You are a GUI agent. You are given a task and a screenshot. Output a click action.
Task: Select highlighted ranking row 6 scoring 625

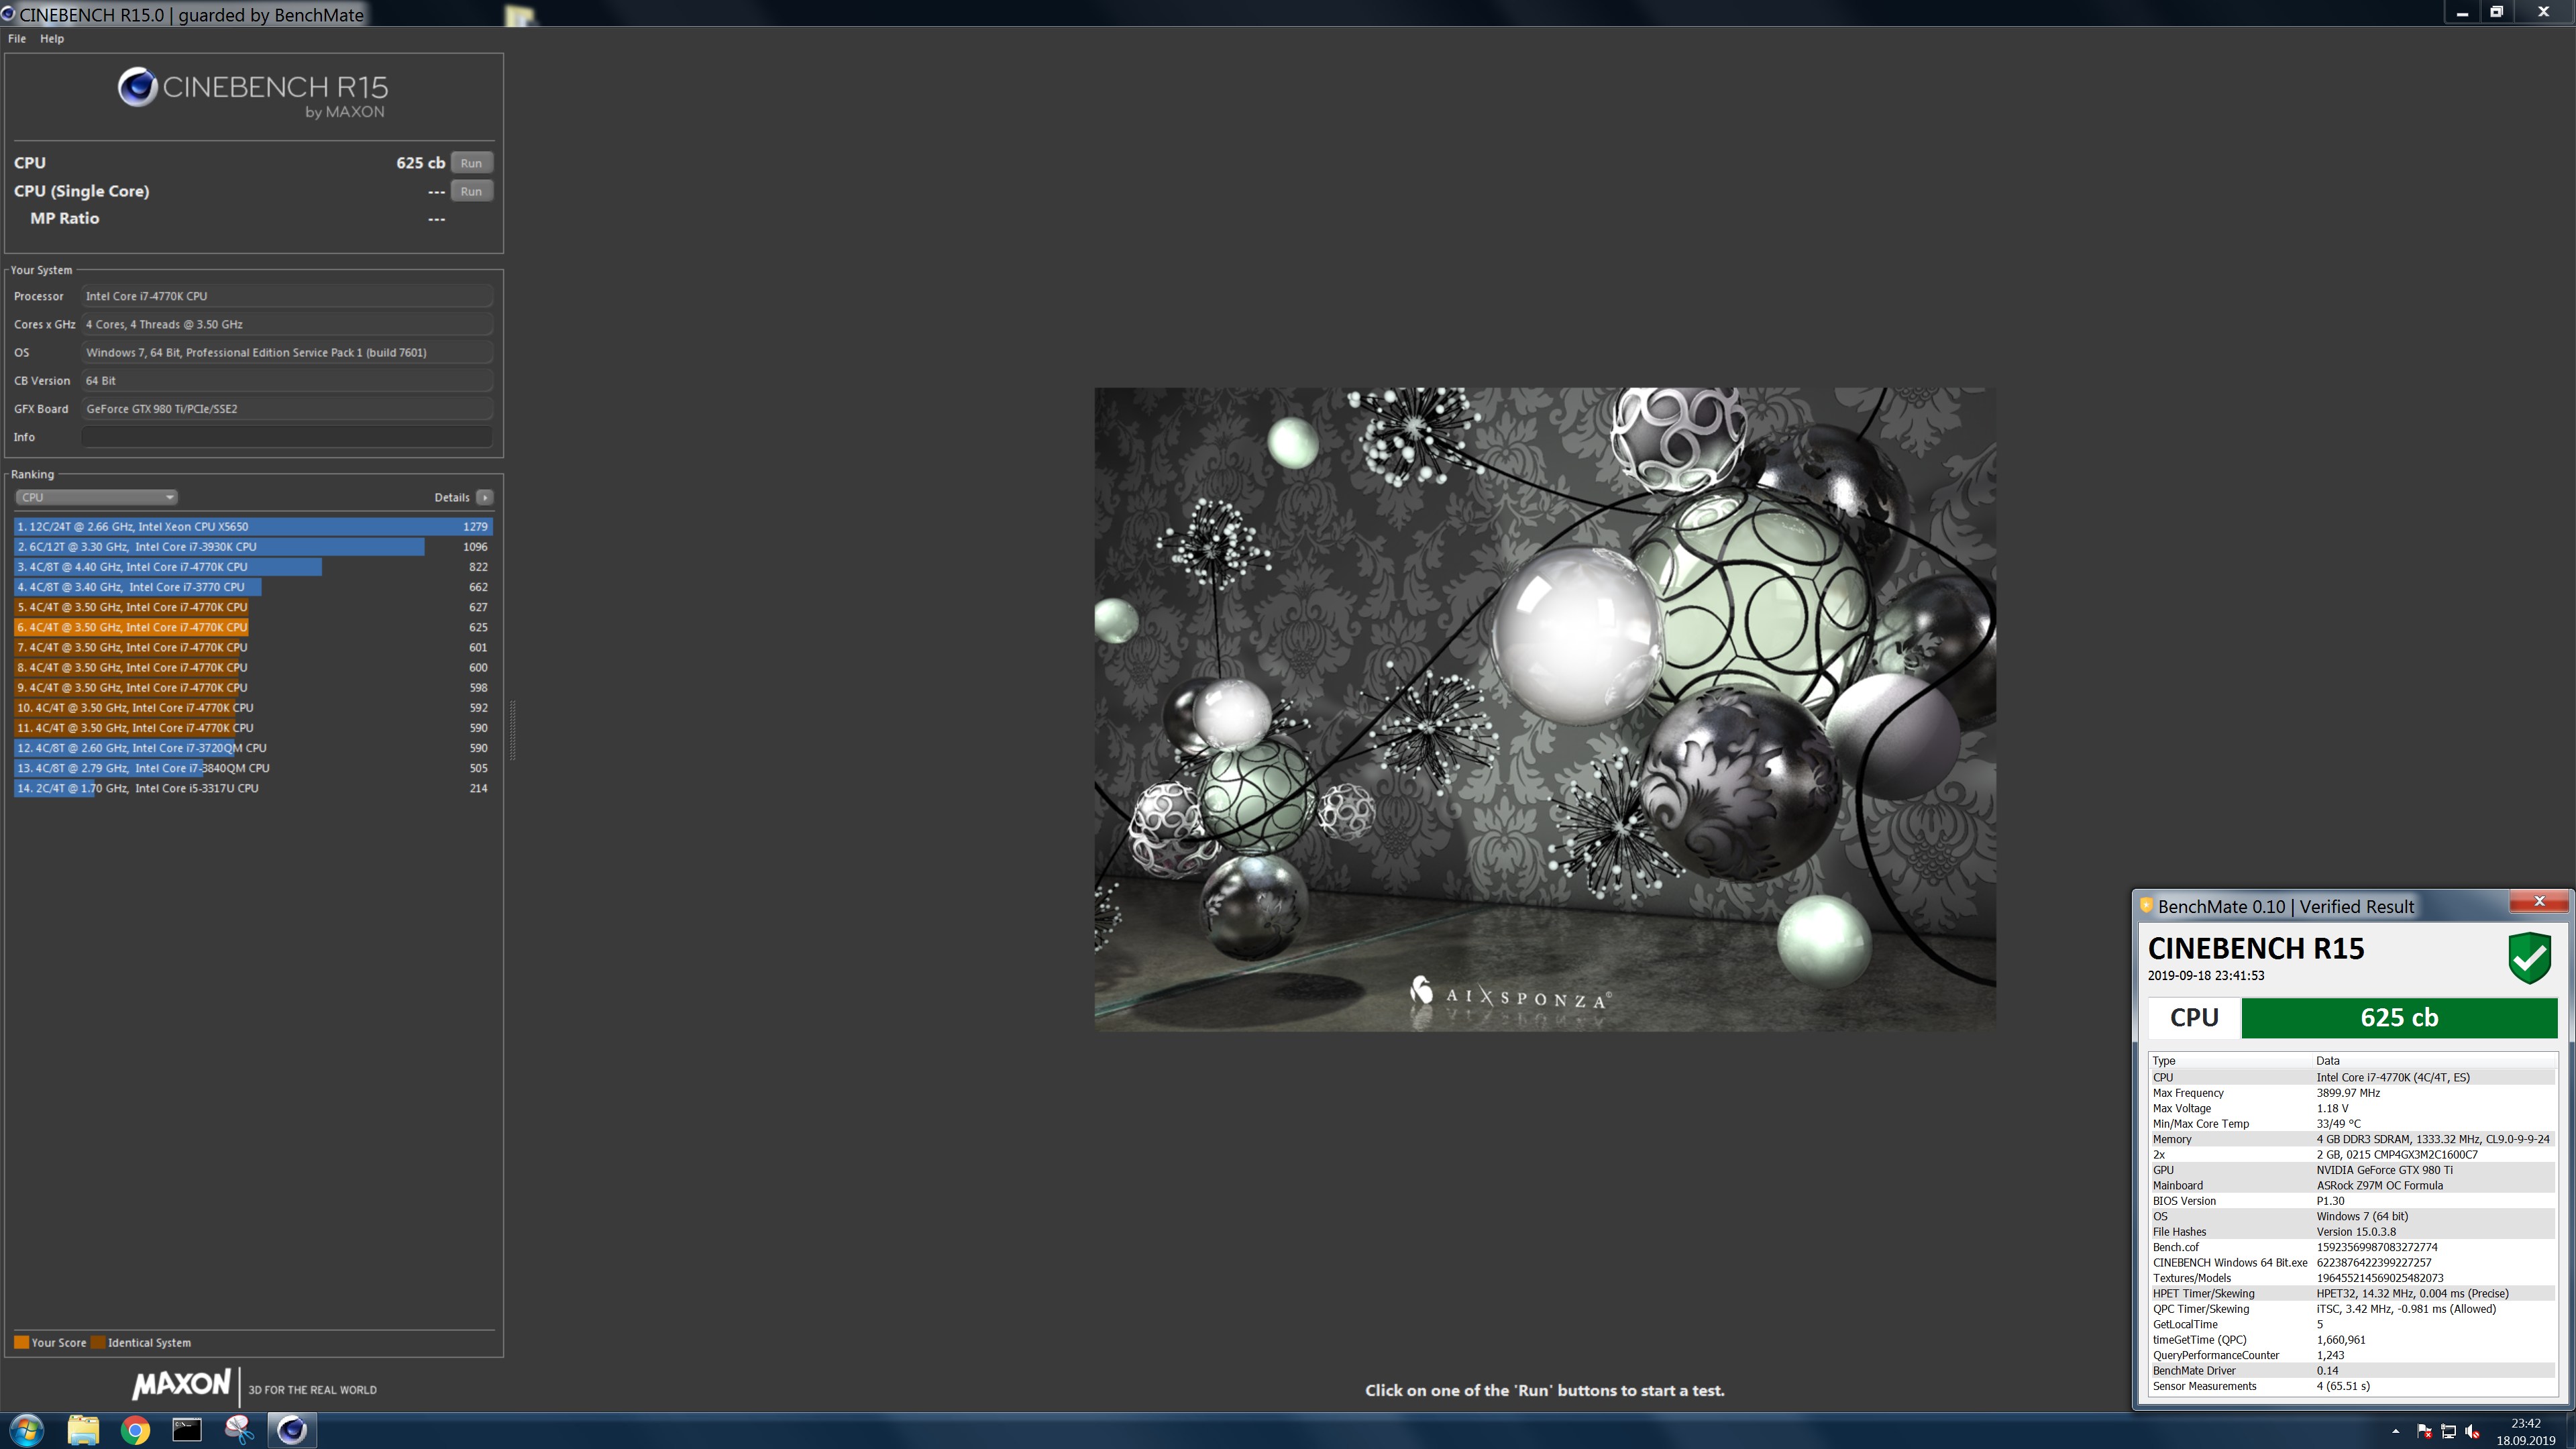pos(254,627)
